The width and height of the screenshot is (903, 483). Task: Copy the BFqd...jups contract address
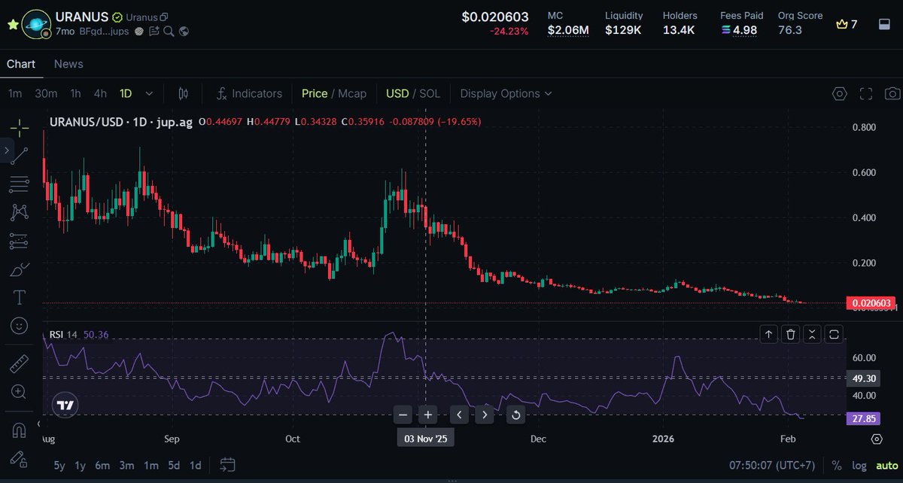(104, 32)
